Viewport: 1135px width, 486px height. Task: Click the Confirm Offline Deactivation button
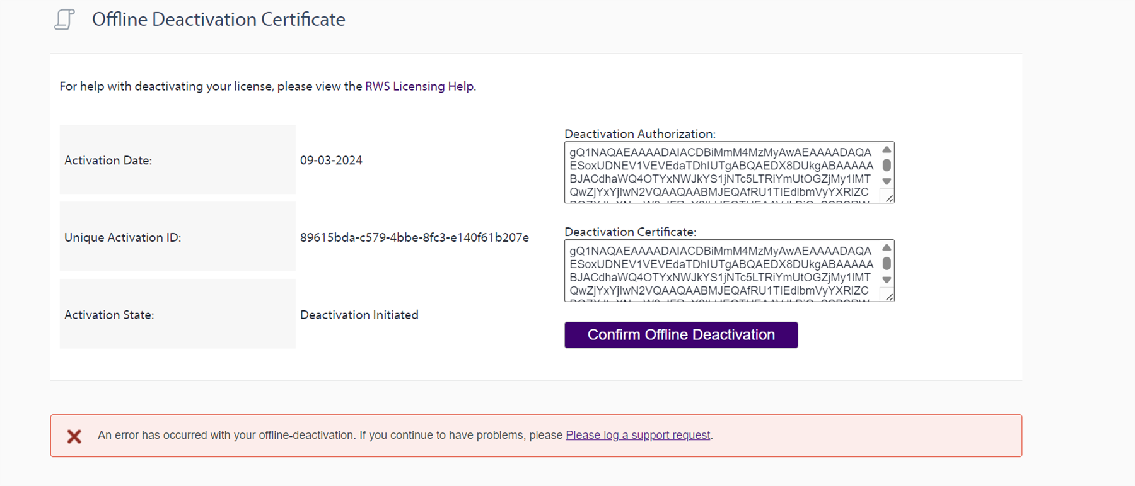point(681,335)
